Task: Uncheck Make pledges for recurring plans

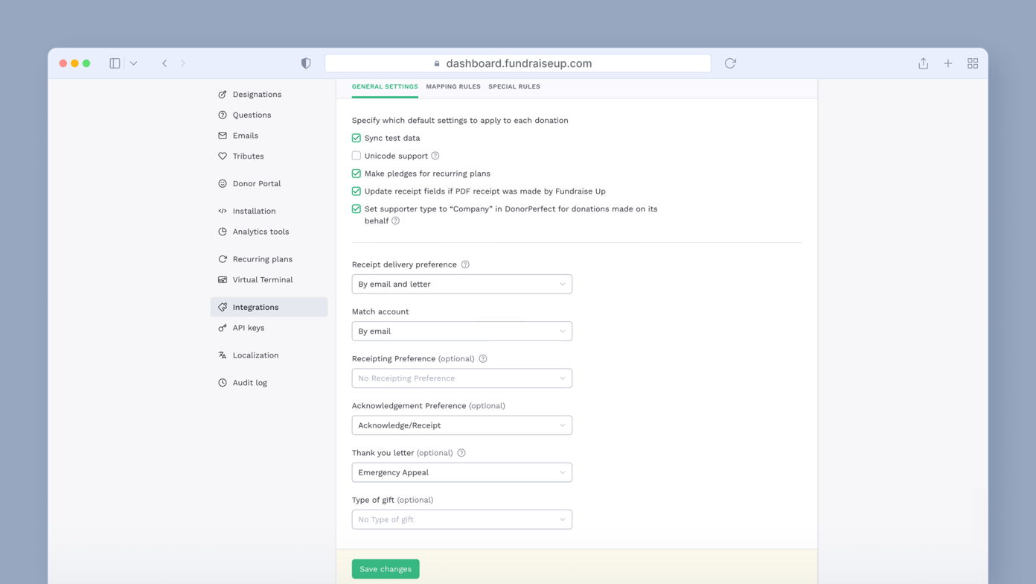Action: 356,173
